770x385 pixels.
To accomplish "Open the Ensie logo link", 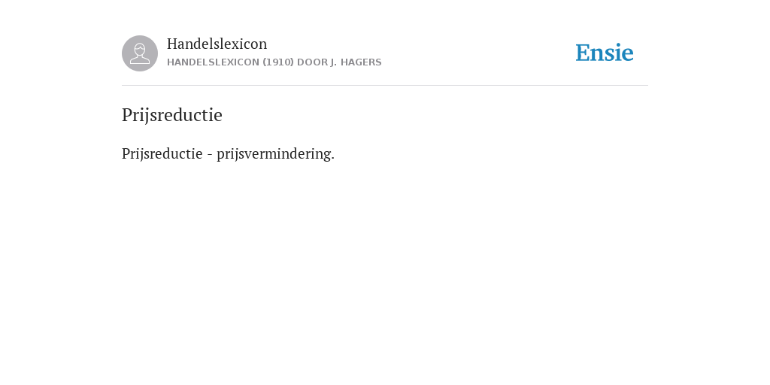I will click(x=605, y=53).
